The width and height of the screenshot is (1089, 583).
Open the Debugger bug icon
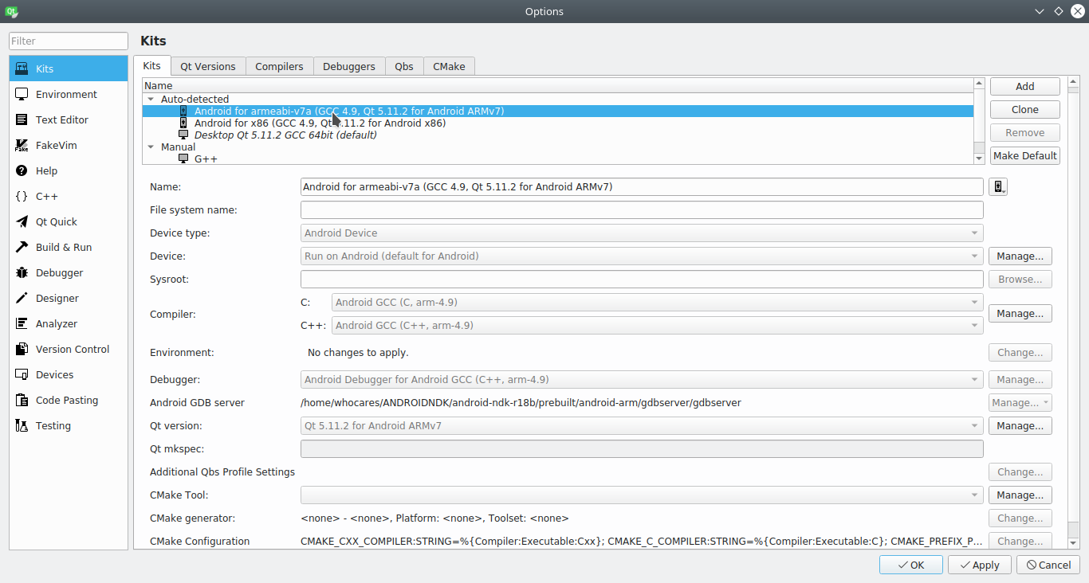pos(22,272)
